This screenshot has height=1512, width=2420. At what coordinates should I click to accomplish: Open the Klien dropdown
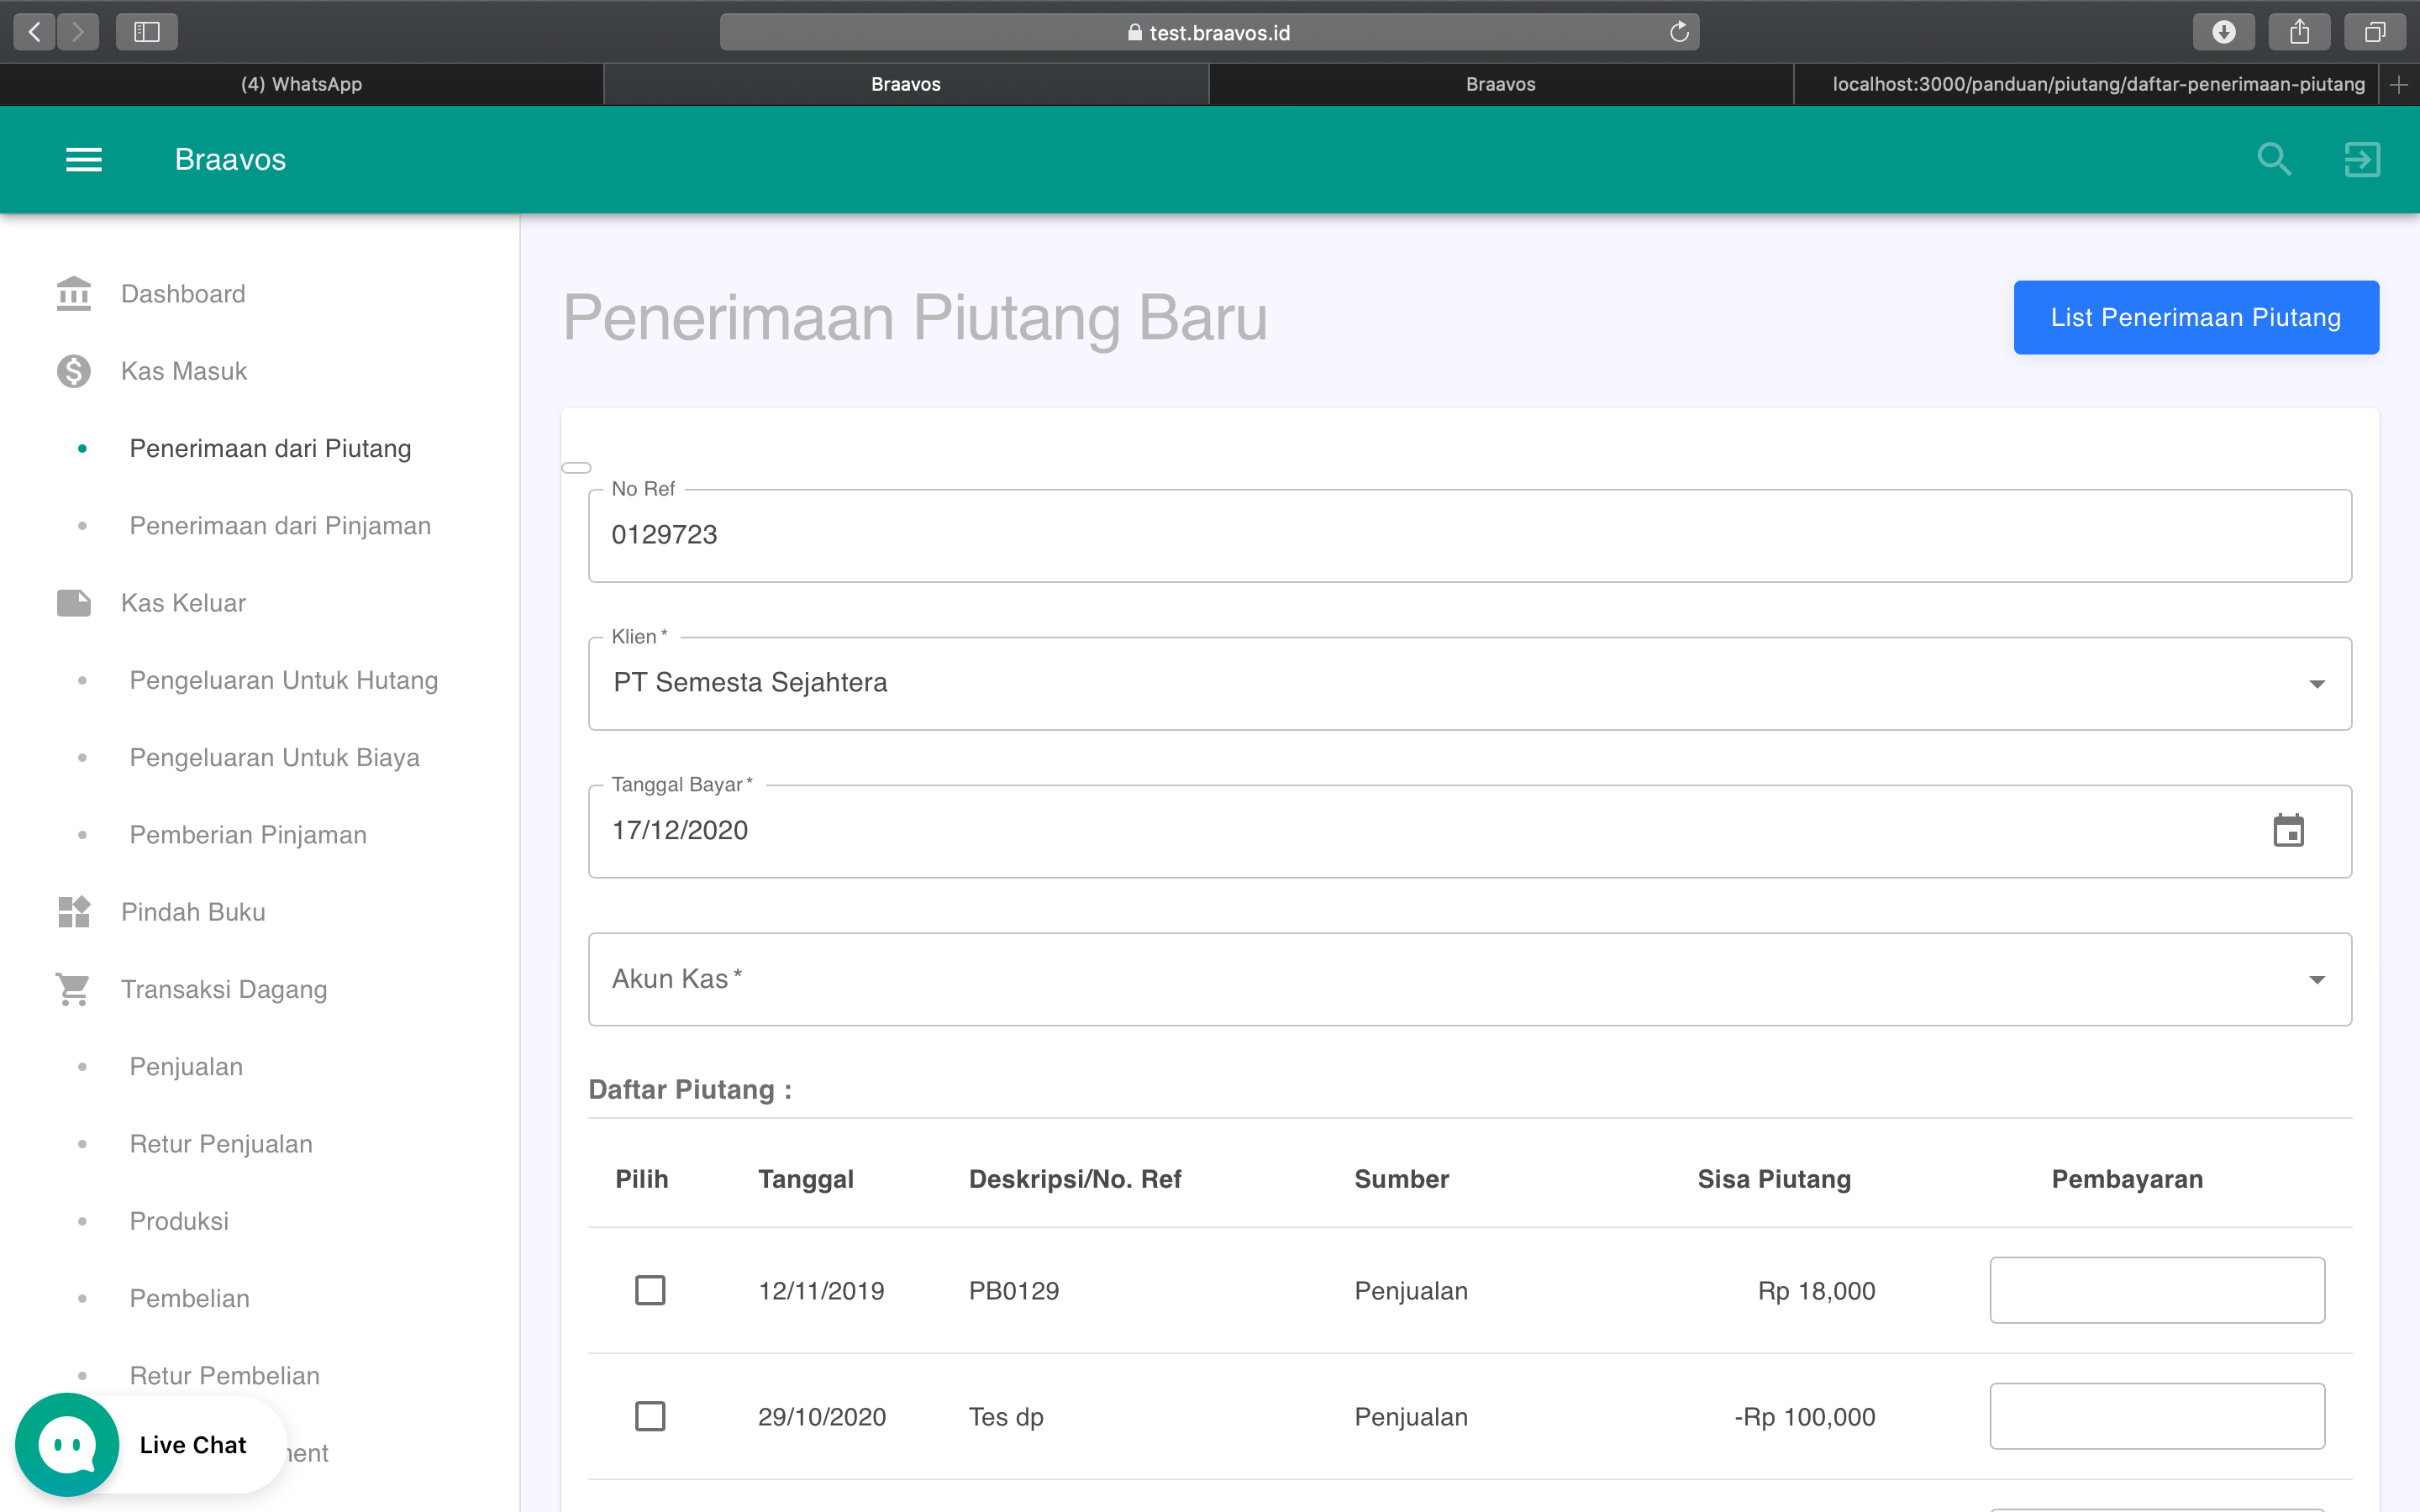2317,684
